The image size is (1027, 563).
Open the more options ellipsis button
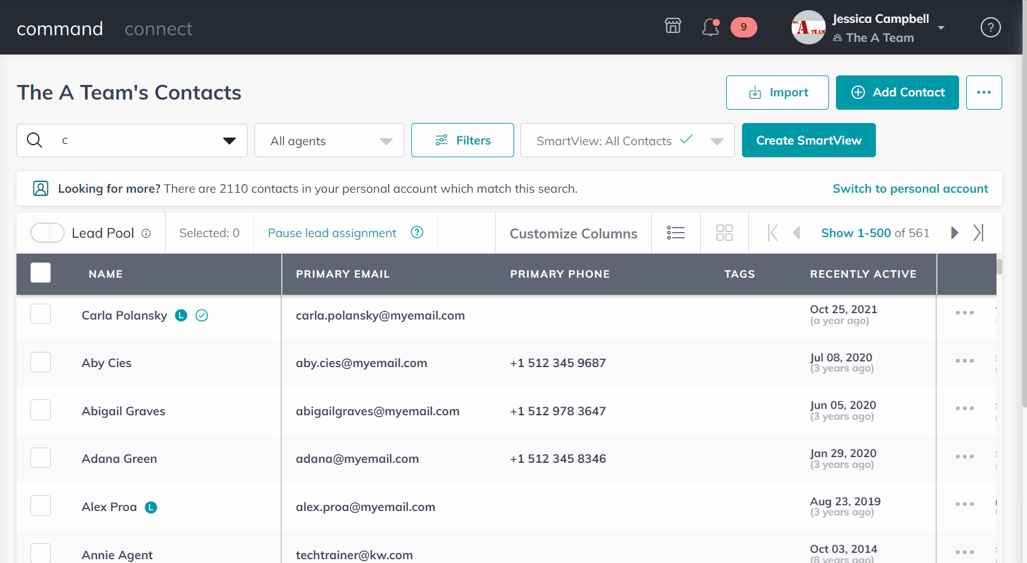coord(984,93)
